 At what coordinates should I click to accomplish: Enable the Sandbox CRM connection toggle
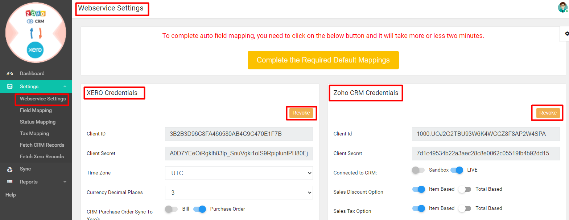pos(418,170)
